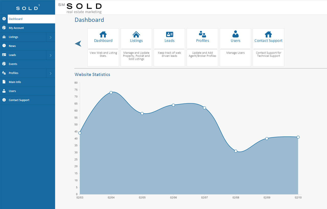This screenshot has height=209, width=327.
Task: Click the clock icon beside News in sidebar
Action: [4, 46]
